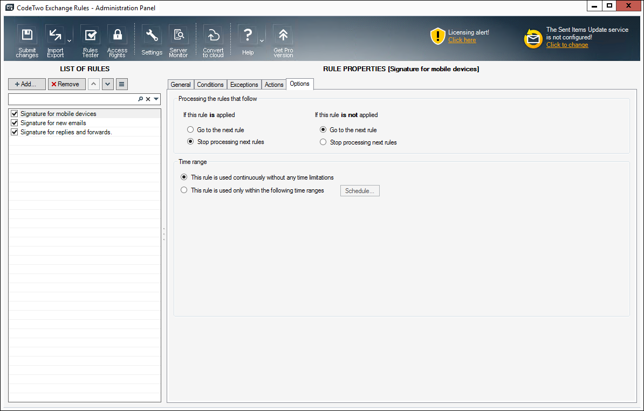
Task: Uncheck 'Signature for new emails' rule
Action: pyautogui.click(x=15, y=123)
